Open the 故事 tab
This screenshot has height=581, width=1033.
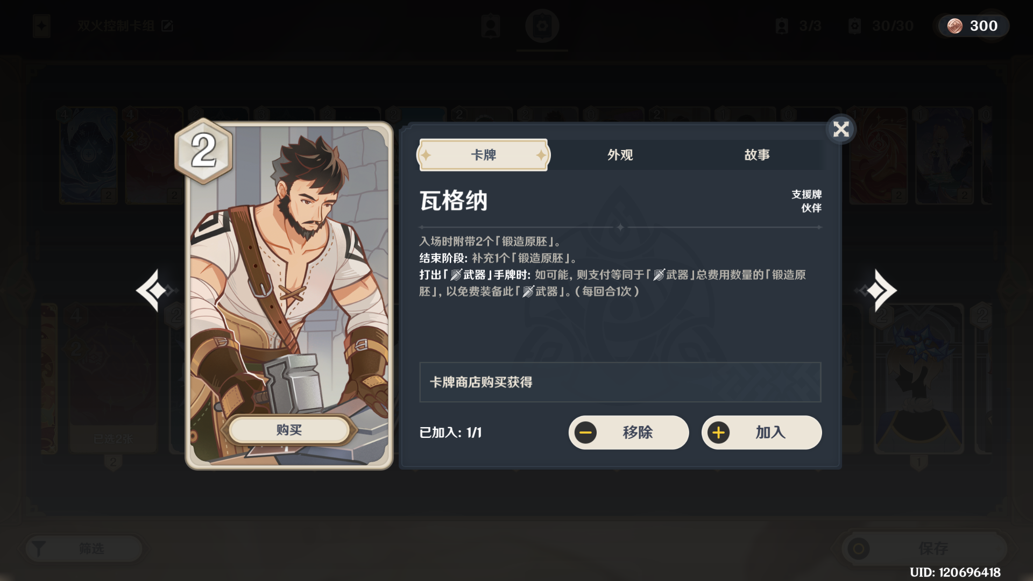(x=756, y=155)
